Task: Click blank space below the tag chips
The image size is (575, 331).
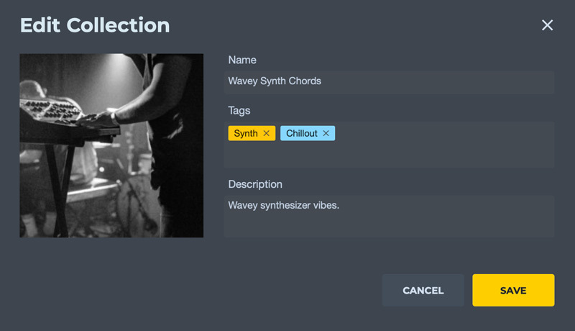Action: point(388,156)
